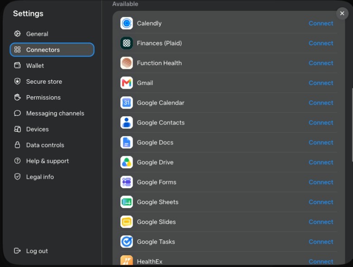The image size is (353, 267).
Task: Click the Available section heading
Action: pyautogui.click(x=125, y=4)
